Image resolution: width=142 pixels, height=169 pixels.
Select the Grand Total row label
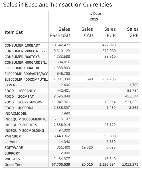(14, 165)
